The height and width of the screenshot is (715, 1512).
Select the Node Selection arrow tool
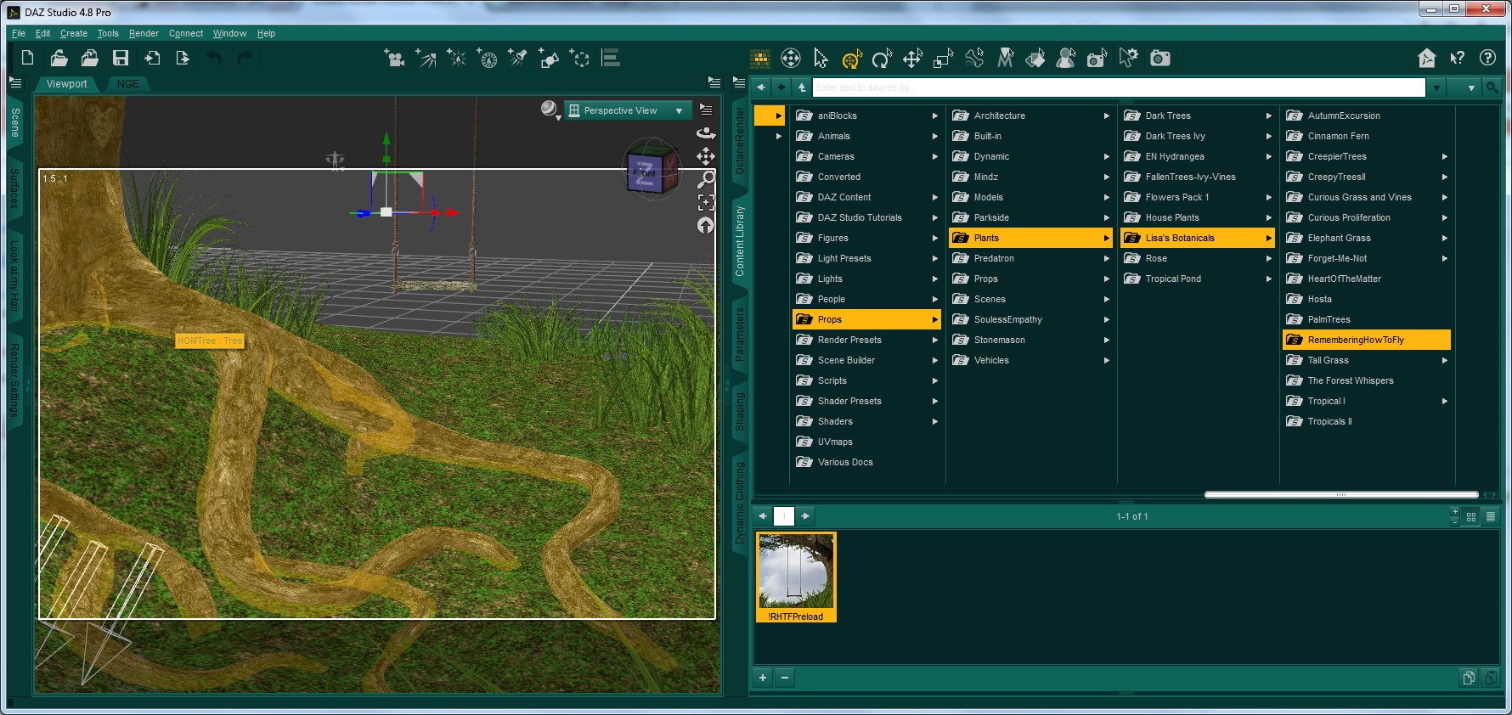tap(821, 58)
